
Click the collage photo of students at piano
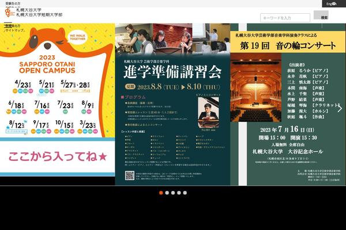coord(172,39)
